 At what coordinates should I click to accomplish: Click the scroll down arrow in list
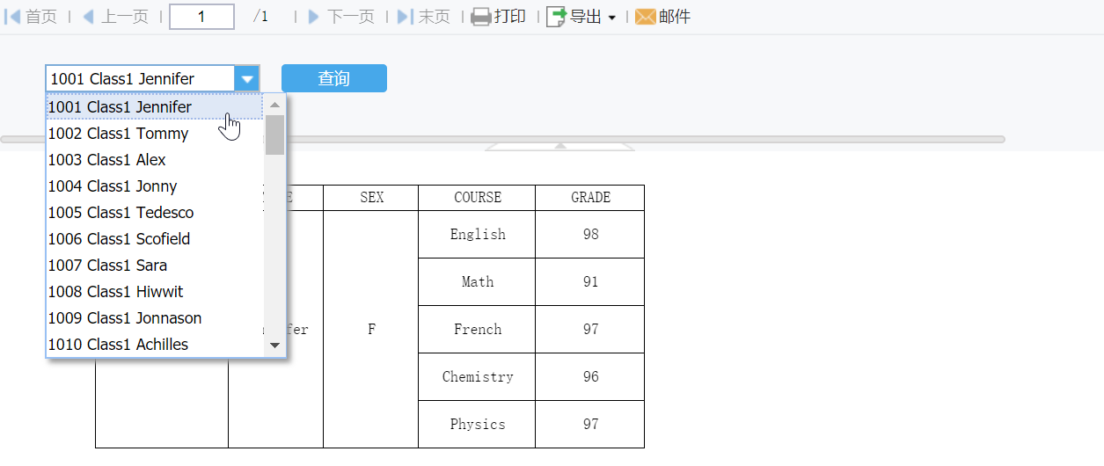click(275, 346)
